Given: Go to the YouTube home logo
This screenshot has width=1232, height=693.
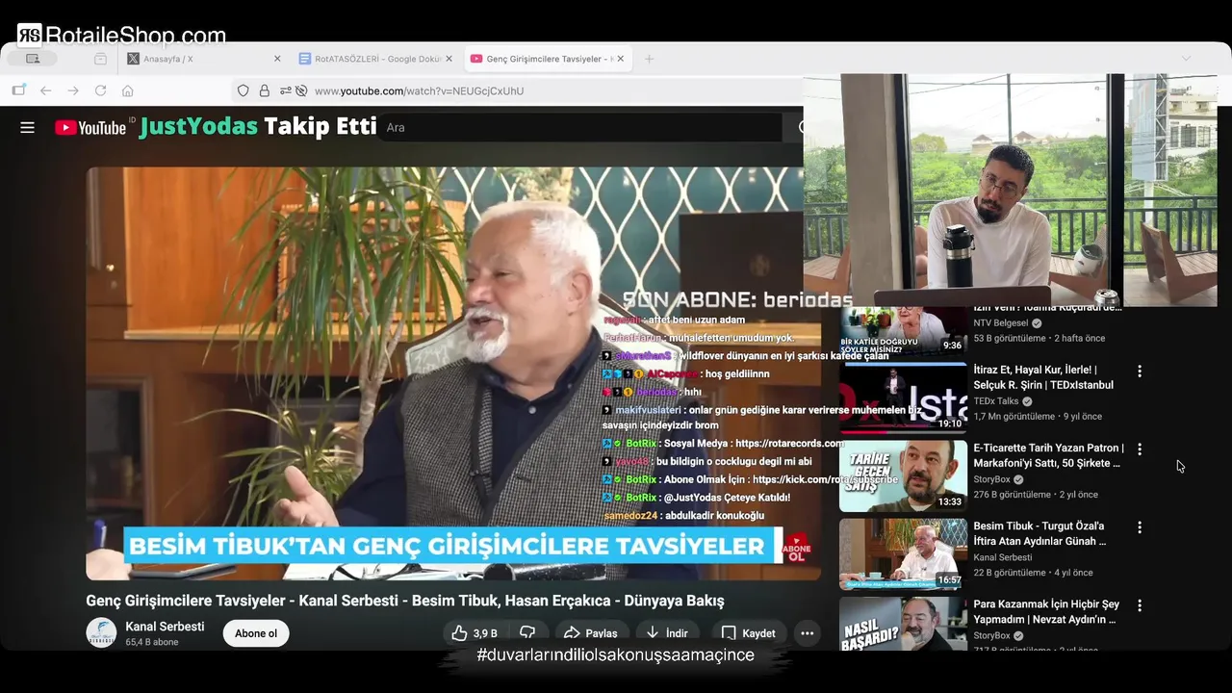Looking at the screenshot, I should [90, 127].
